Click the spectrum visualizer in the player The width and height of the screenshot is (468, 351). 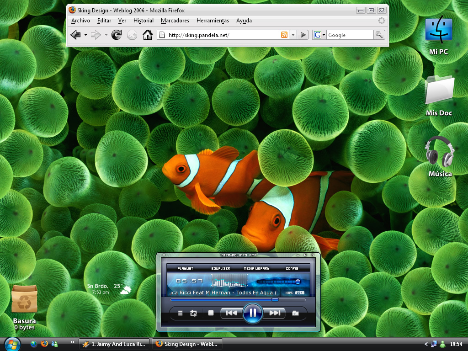229,281
